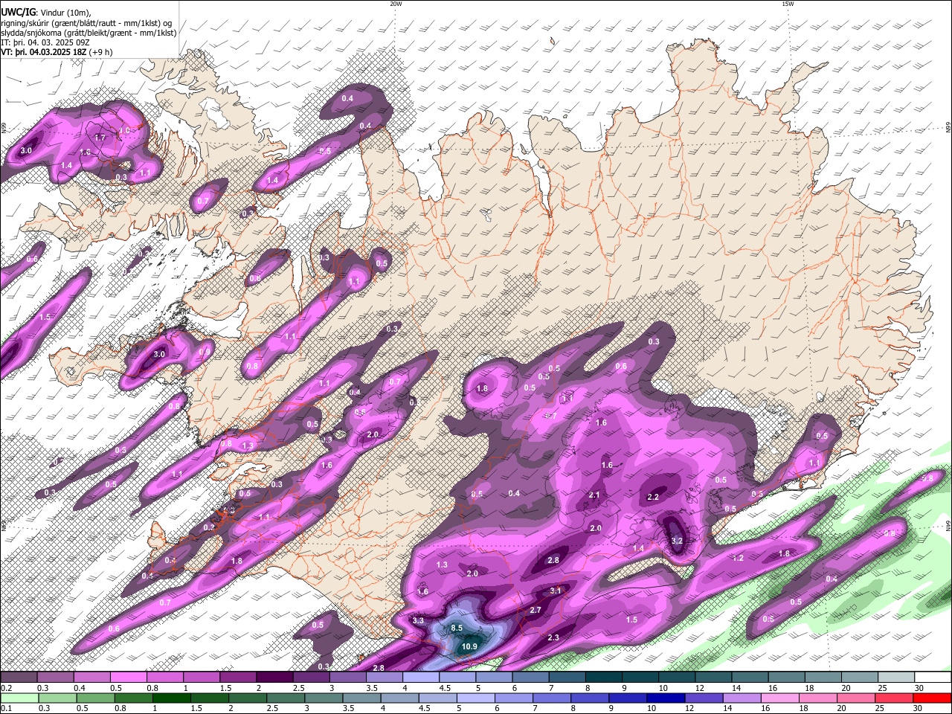This screenshot has height=714, width=952.
Task: Click the 20W longitude label
Action: pyautogui.click(x=396, y=4)
